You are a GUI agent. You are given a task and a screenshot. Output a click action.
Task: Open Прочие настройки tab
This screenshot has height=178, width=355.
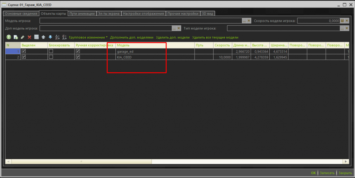(x=183, y=13)
